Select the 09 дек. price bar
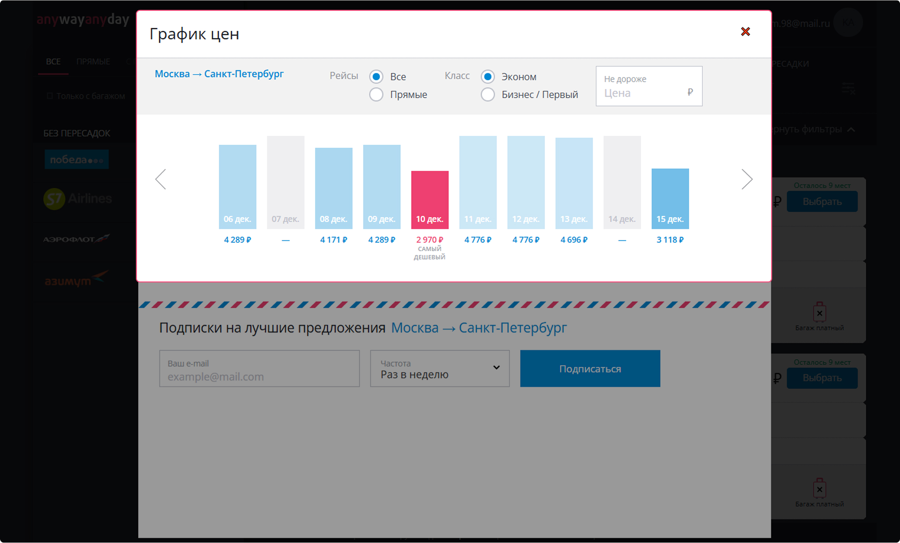The image size is (900, 543). pos(382,187)
